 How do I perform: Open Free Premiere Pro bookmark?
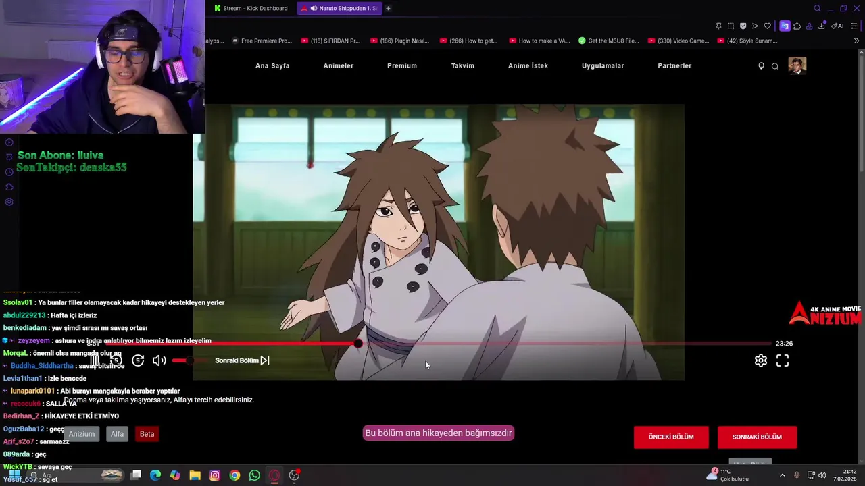[261, 40]
